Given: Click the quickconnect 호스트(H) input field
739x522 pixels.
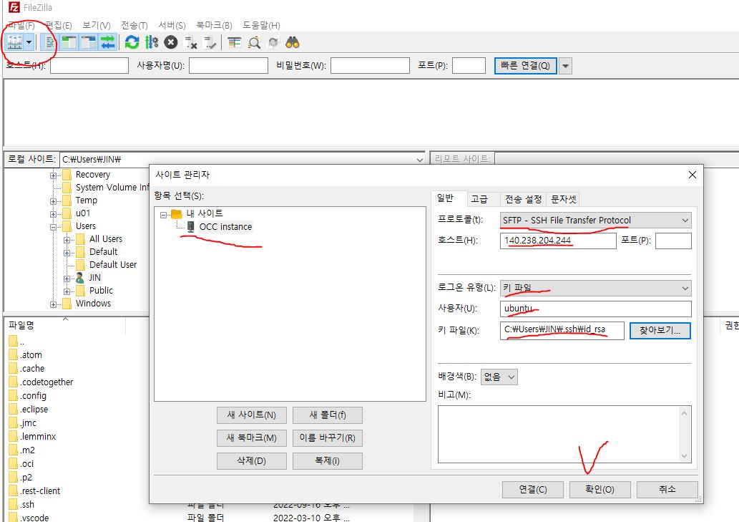Looking at the screenshot, I should (89, 66).
